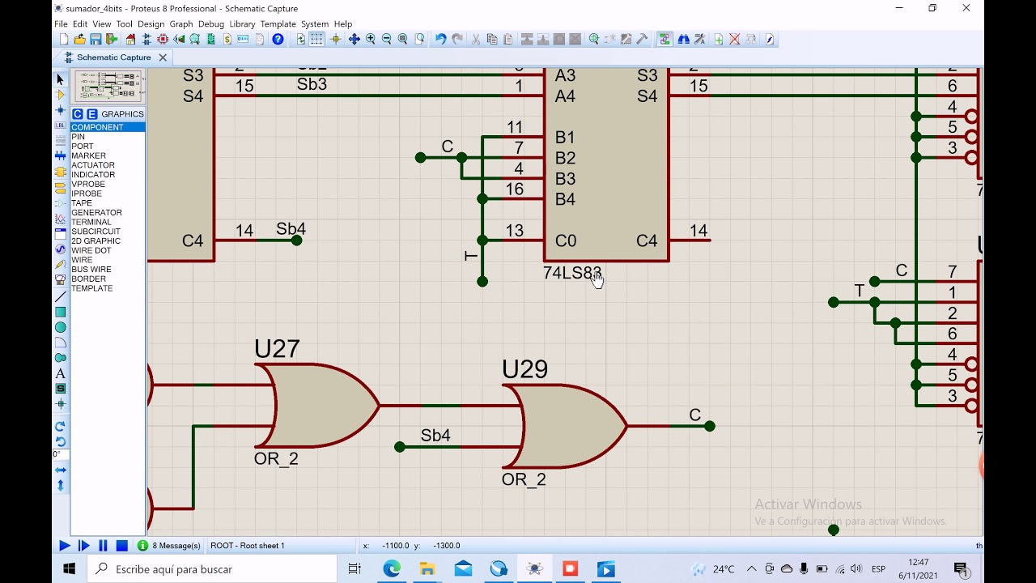Screen dimensions: 1036x583
Task: Select the Wire Label Mode LBL tool
Action: pyautogui.click(x=60, y=126)
